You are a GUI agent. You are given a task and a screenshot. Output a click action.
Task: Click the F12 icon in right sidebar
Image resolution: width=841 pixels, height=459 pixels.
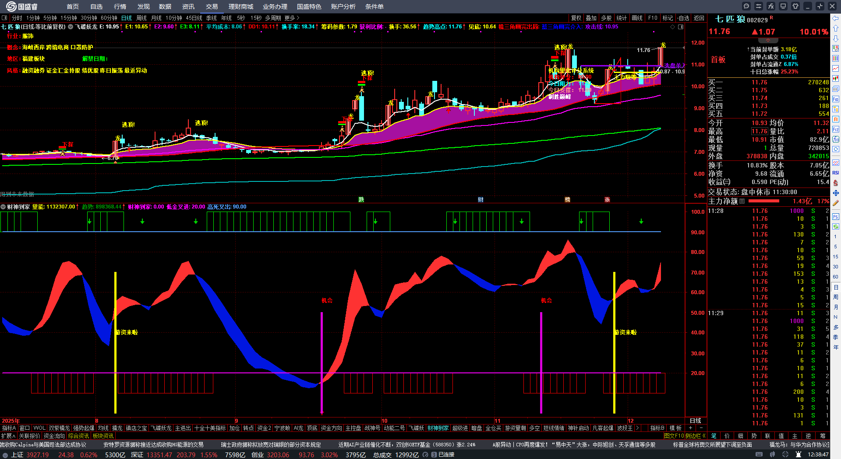836,129
